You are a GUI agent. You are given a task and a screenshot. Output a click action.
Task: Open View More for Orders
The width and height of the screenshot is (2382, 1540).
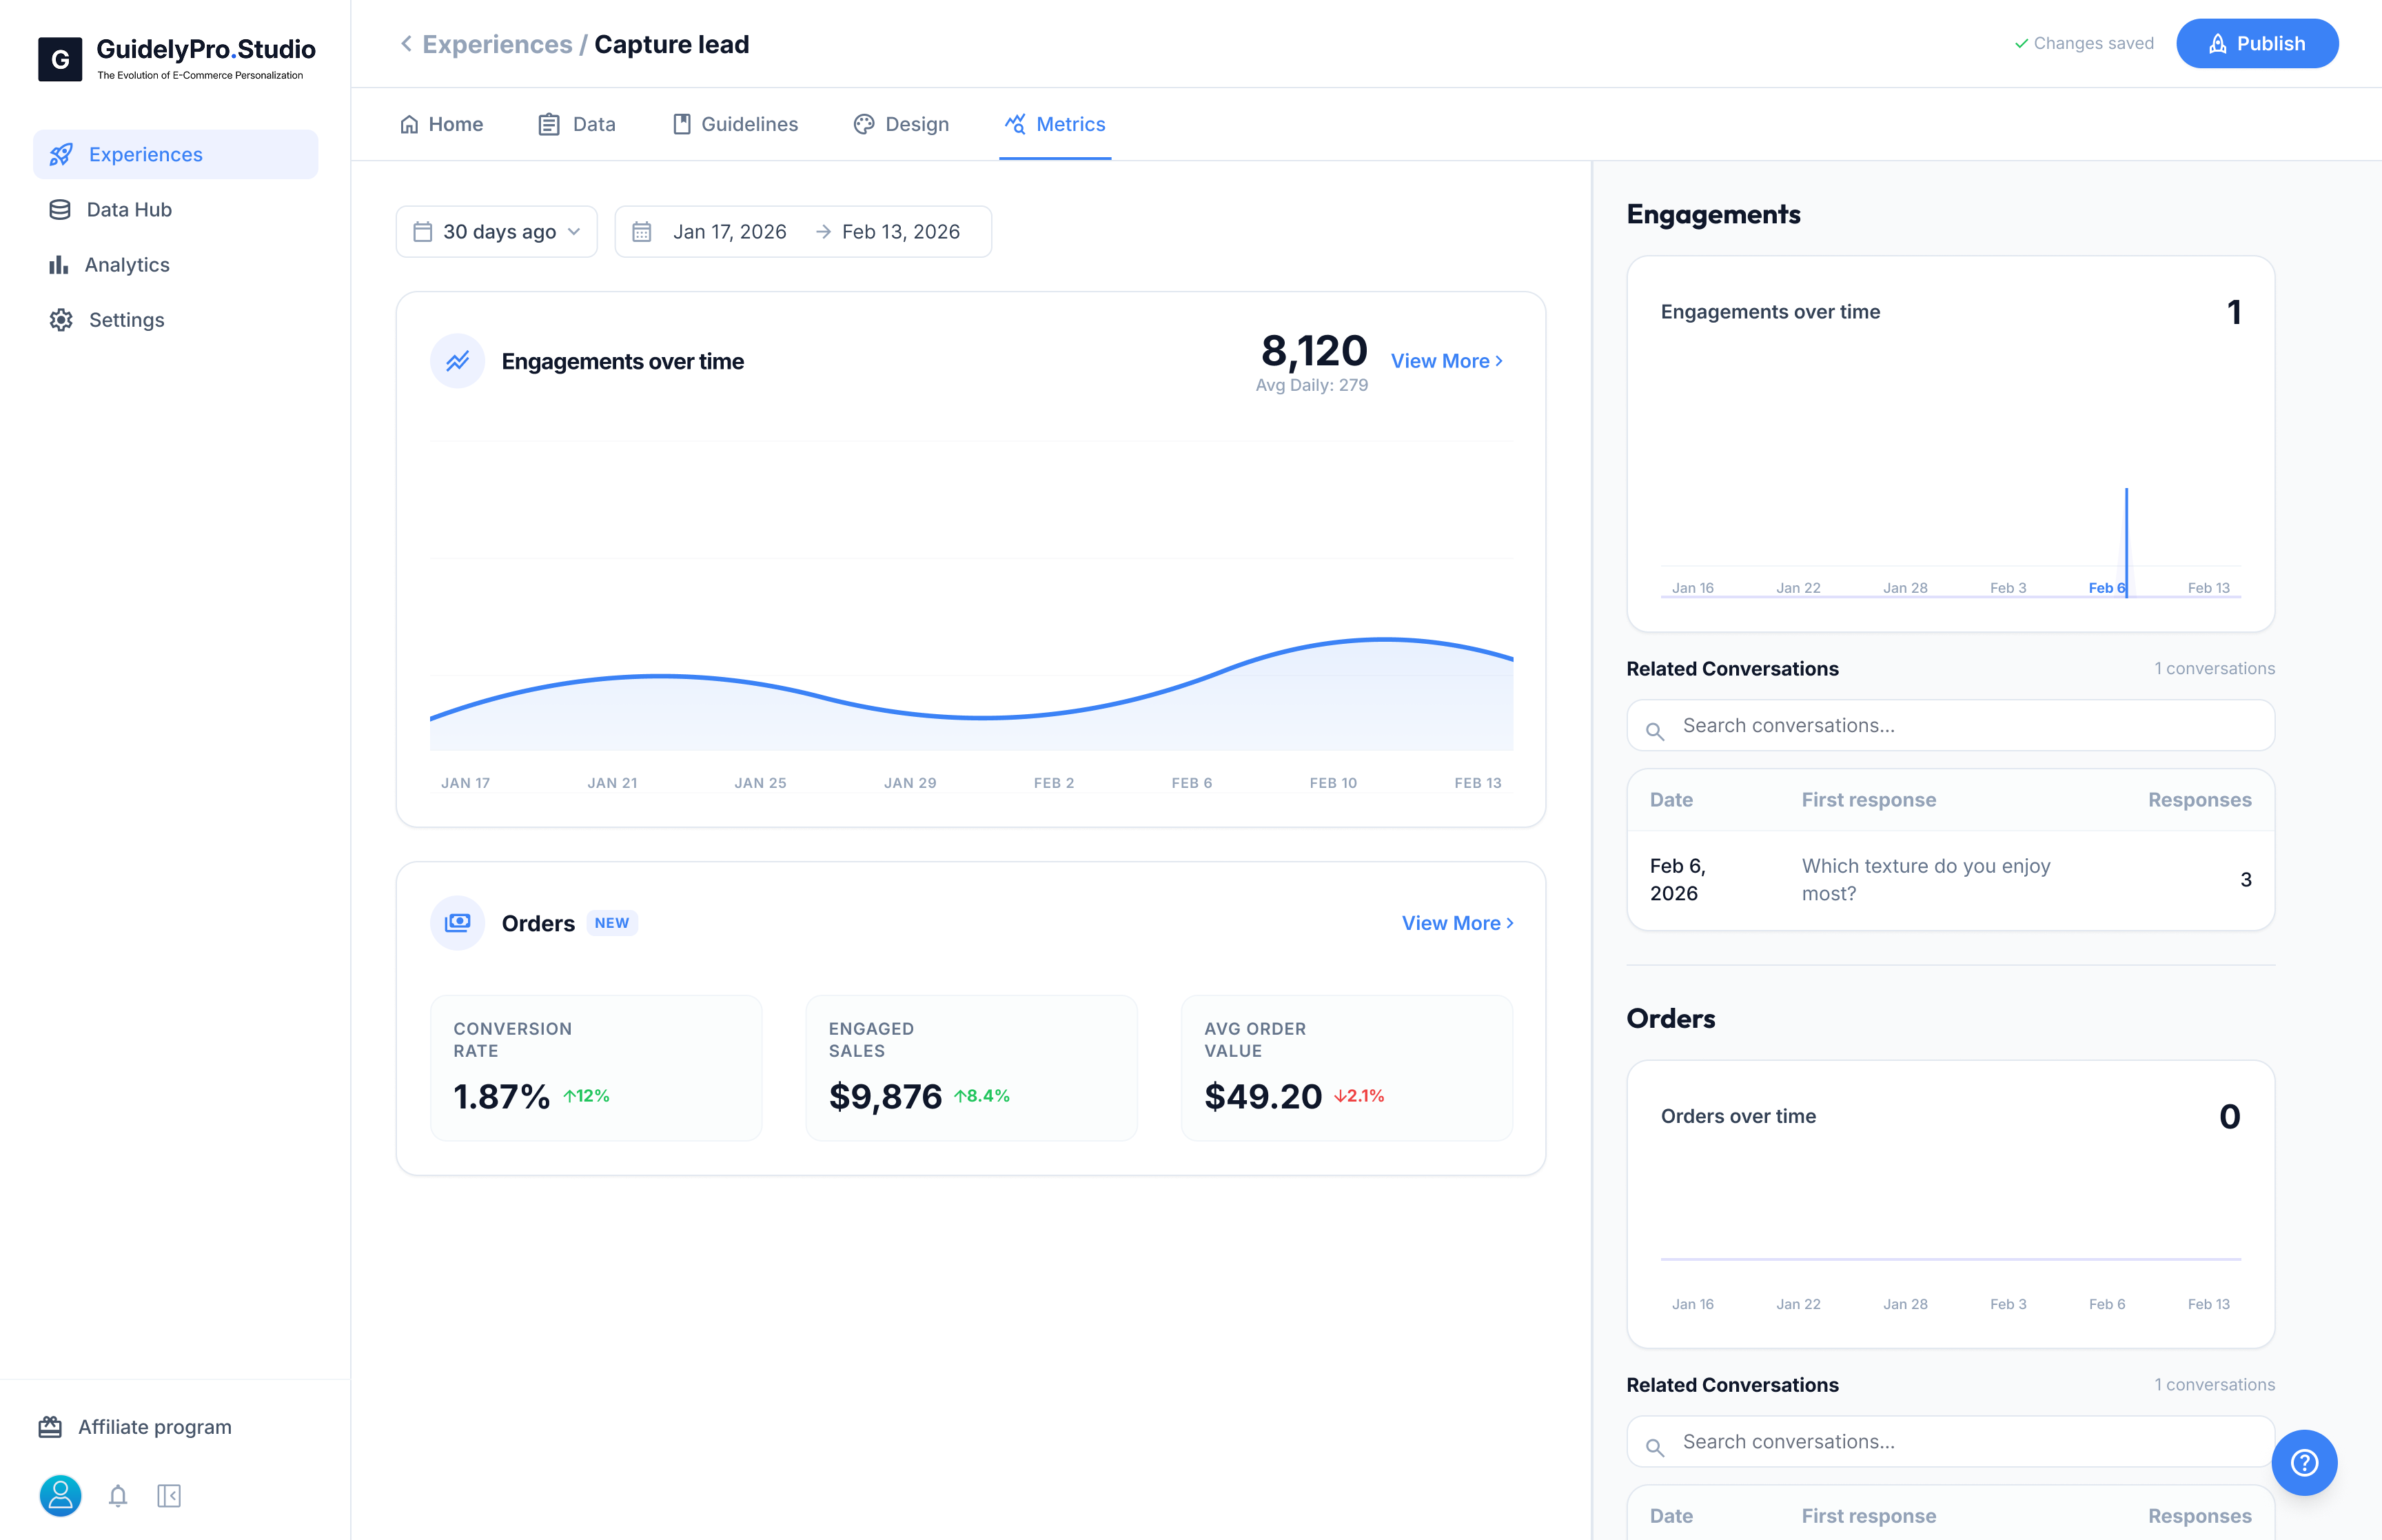click(1456, 922)
